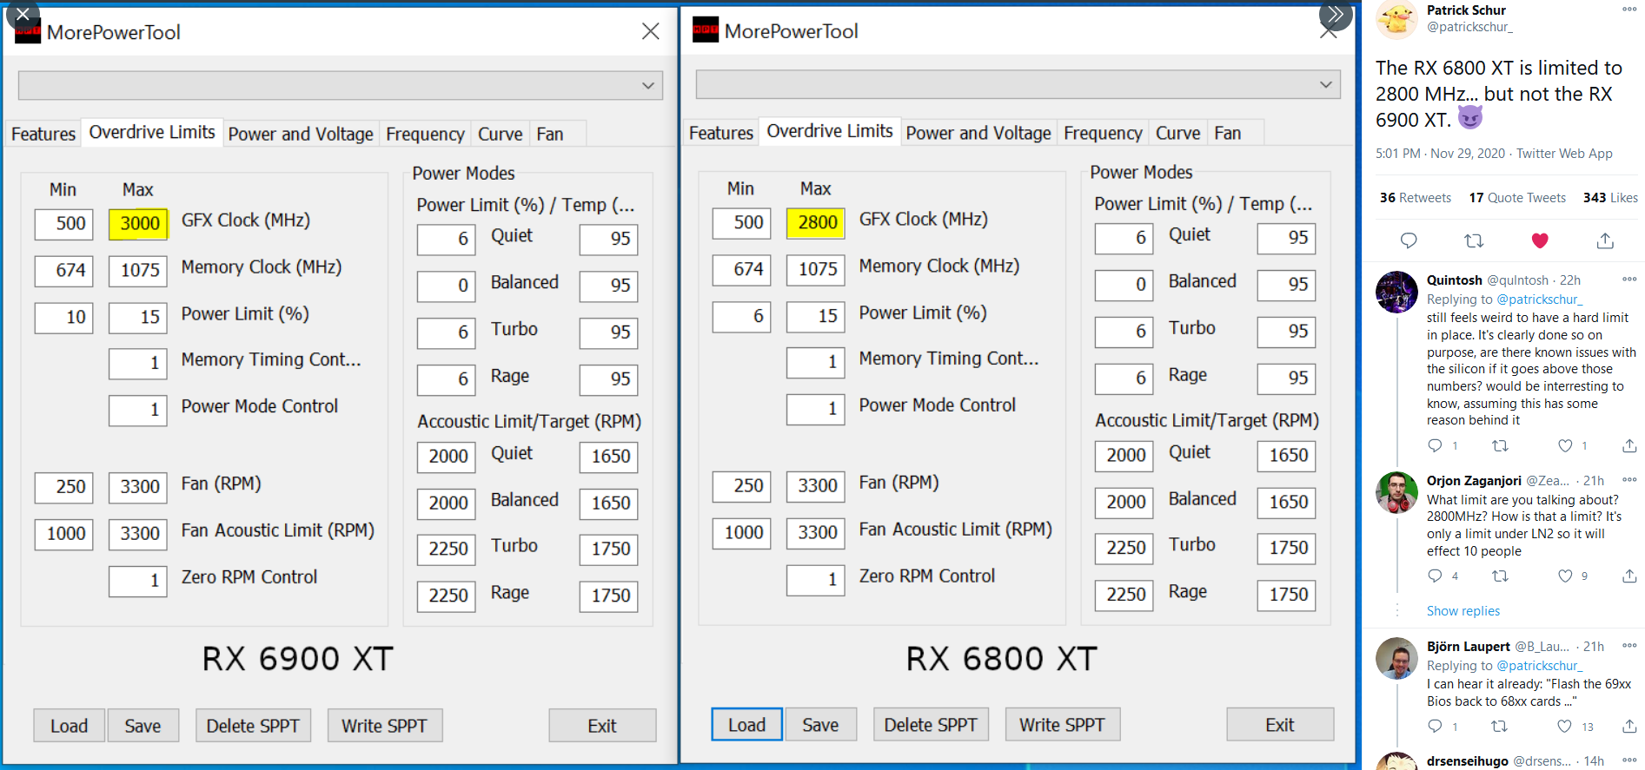Retweet Quintosh's reply
1645x770 pixels.
click(1500, 445)
